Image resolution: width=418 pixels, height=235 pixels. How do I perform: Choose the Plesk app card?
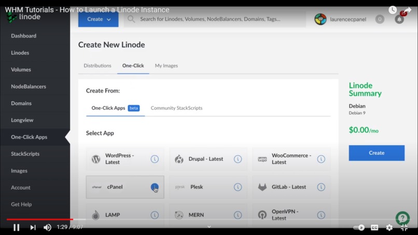[208, 187]
